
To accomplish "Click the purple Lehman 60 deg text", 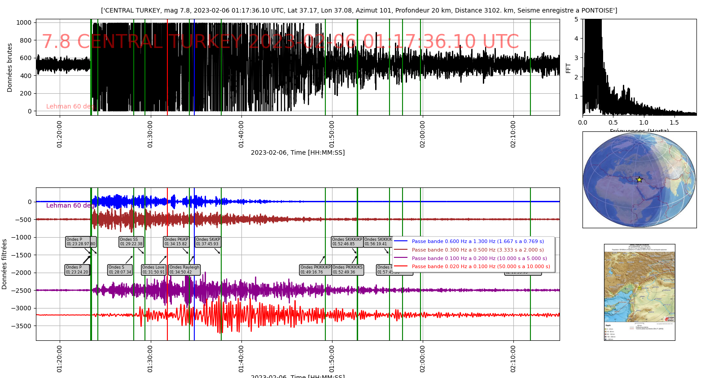I will 70,205.
